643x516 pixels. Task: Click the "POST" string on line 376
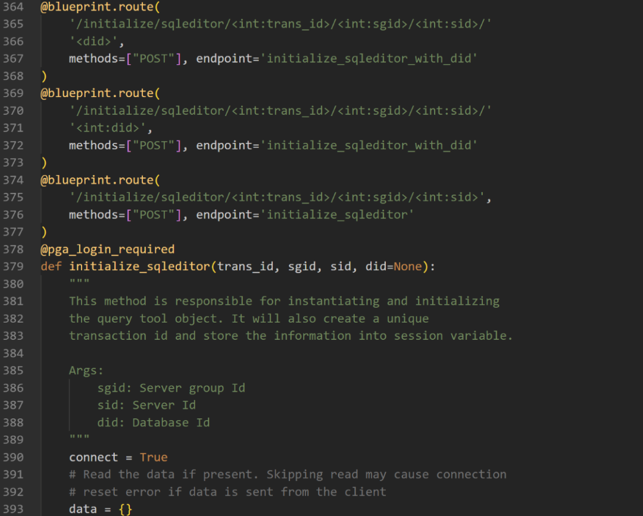tap(154, 215)
